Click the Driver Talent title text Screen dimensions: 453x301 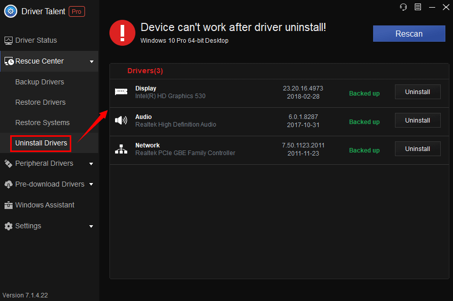point(43,11)
